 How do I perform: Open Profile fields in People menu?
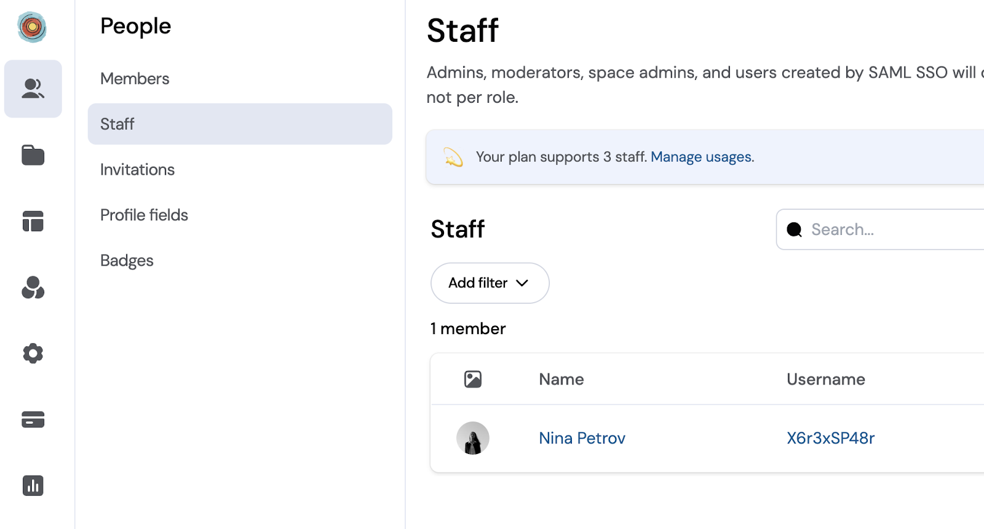(x=144, y=215)
